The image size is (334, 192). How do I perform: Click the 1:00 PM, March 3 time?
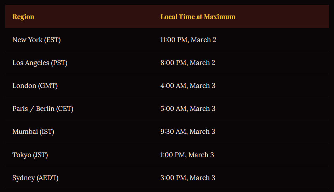coord(187,155)
